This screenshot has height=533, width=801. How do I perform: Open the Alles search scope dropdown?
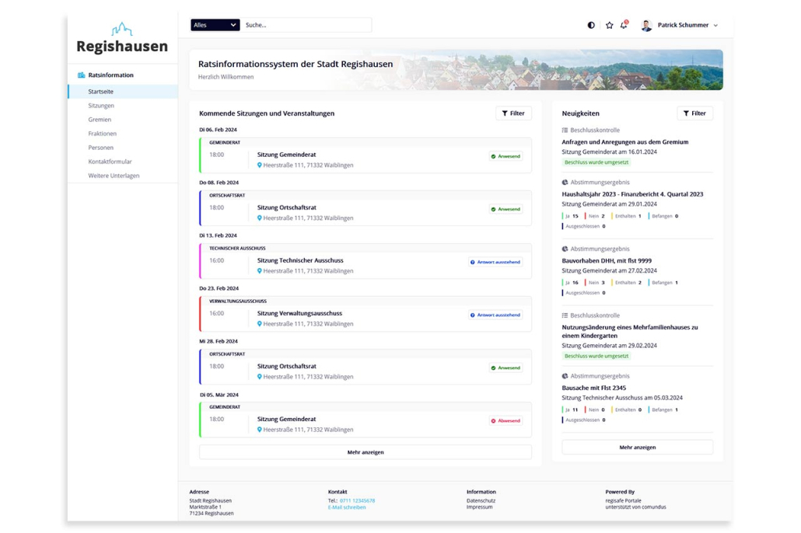[215, 25]
